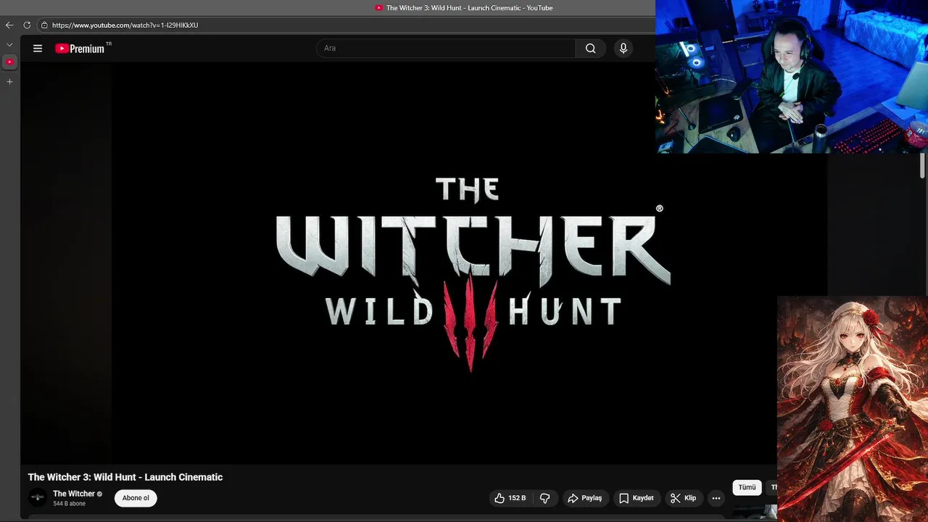Screen dimensions: 928x522
Task: Click video title 'The Witcher 3: Wild Hunt - Launch Cinematic'
Action: point(125,477)
